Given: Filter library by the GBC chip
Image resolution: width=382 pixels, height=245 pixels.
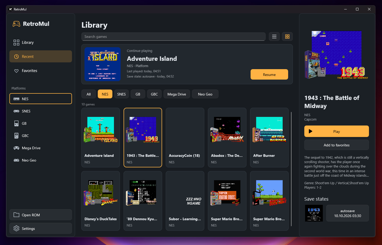Looking at the screenshot, I should point(154,94).
